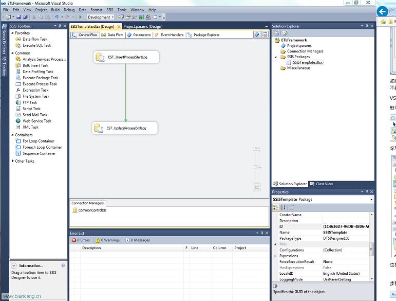Choose Execute Process Task
This screenshot has height=301, width=396.
click(40, 84)
